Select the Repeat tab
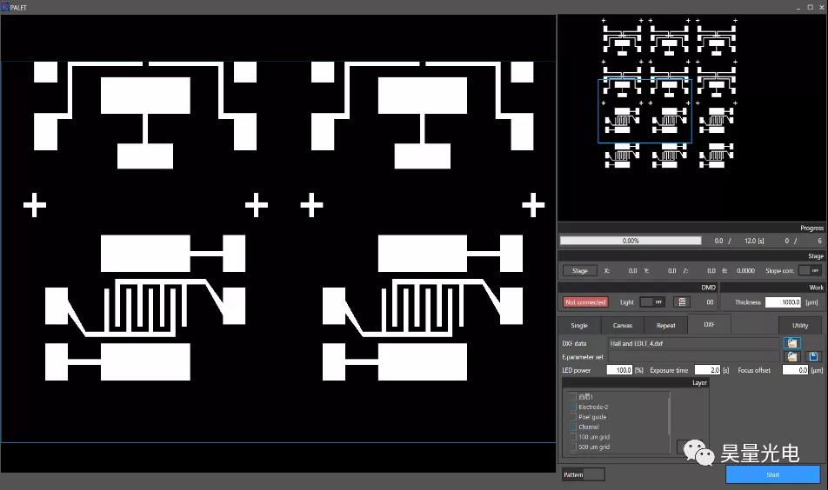The height and width of the screenshot is (490, 828). pyautogui.click(x=665, y=326)
